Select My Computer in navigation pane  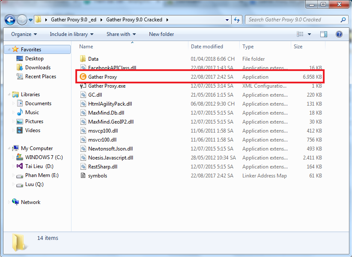coord(37,148)
